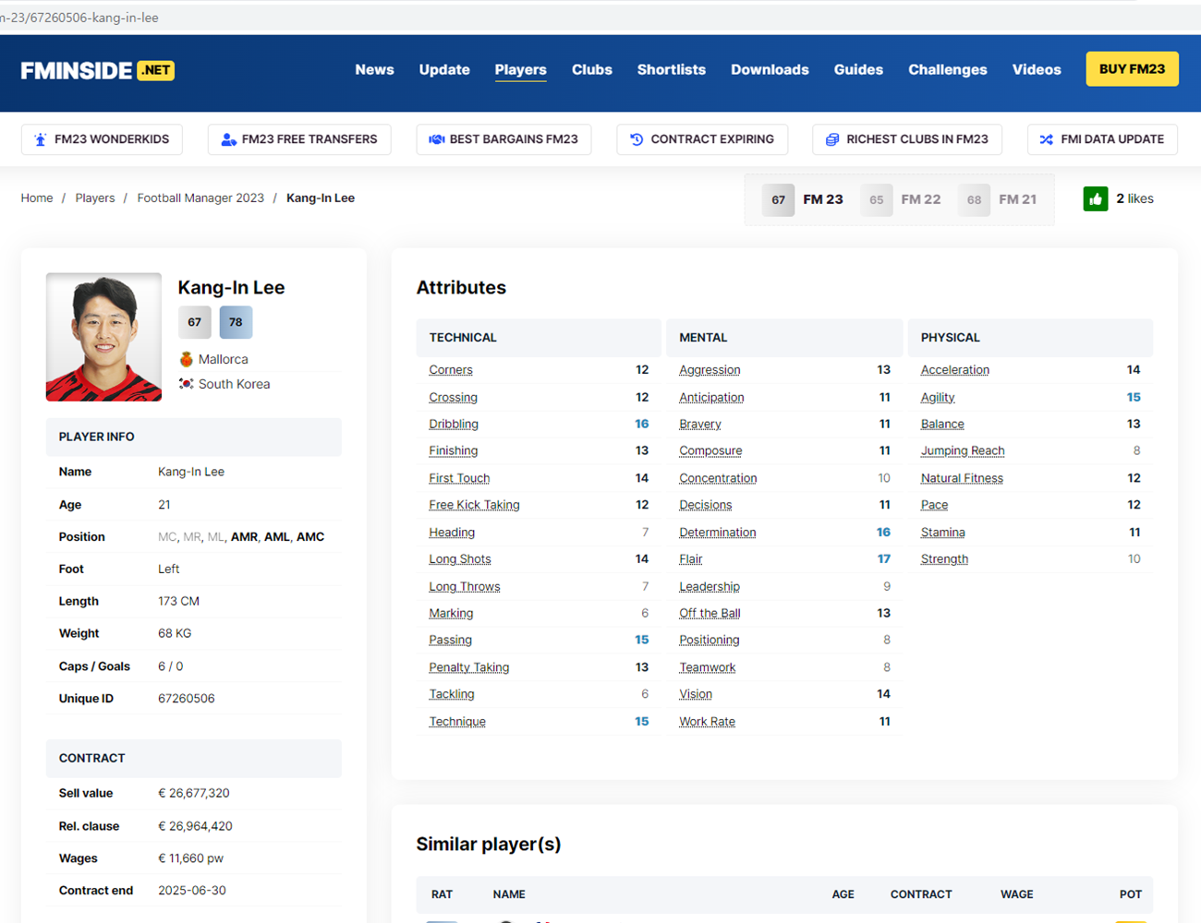
Task: Click the South Korea nation name
Action: [x=235, y=384]
